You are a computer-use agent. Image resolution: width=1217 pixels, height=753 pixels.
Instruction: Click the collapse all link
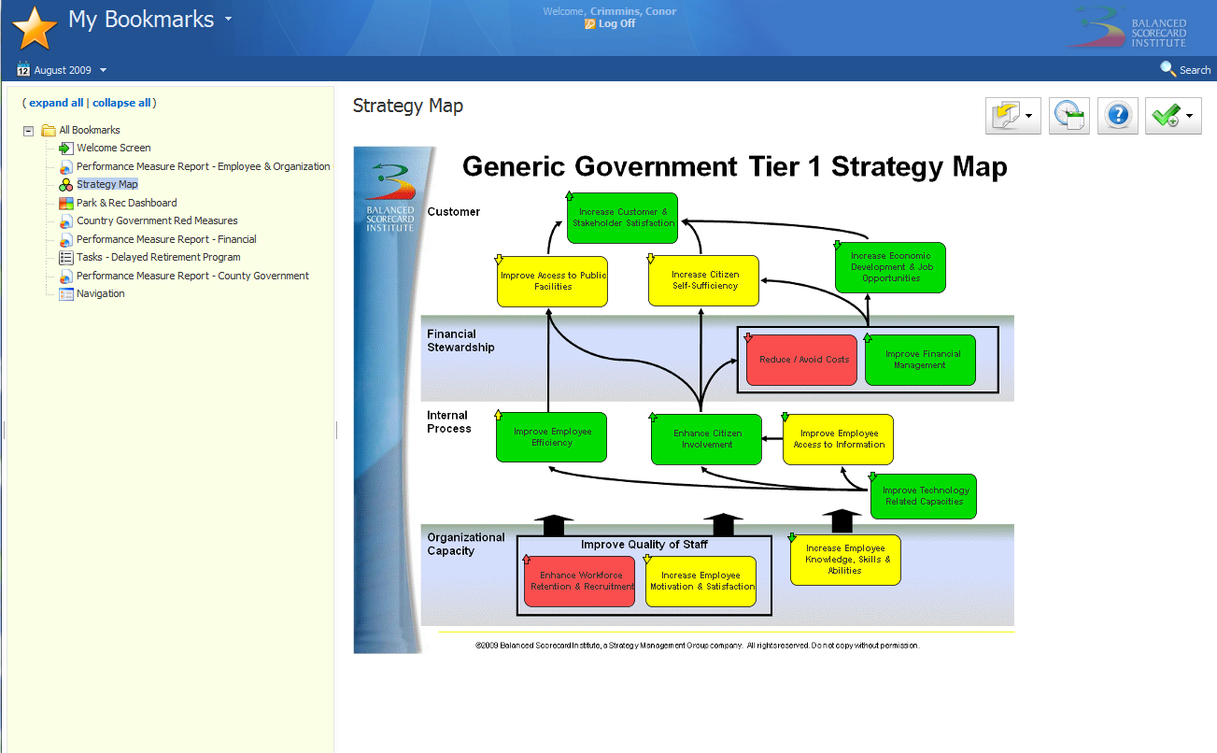tap(121, 103)
